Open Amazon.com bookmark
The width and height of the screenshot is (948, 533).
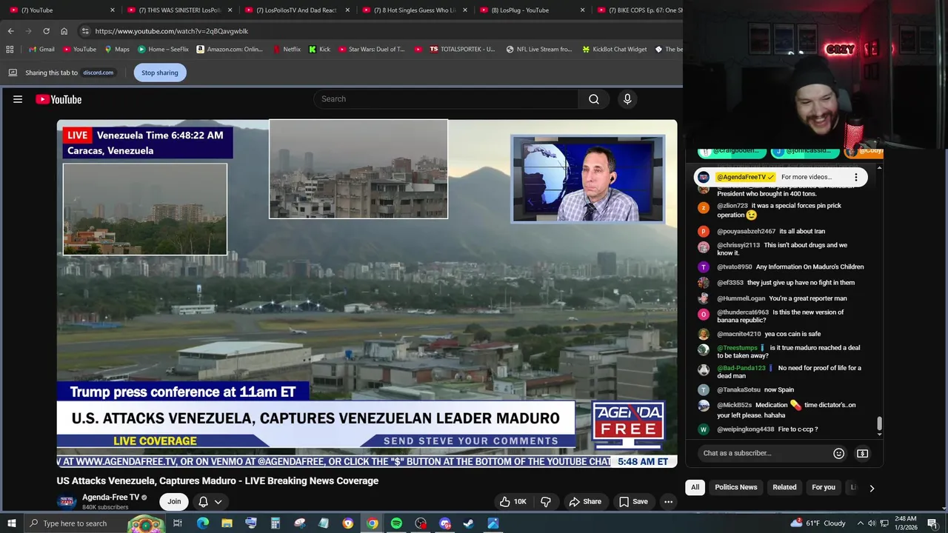pyautogui.click(x=230, y=50)
